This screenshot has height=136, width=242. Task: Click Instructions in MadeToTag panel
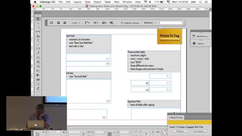point(199,131)
